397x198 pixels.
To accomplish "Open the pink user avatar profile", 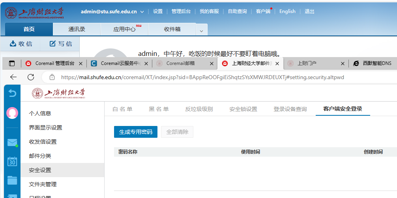I will (x=12, y=113).
